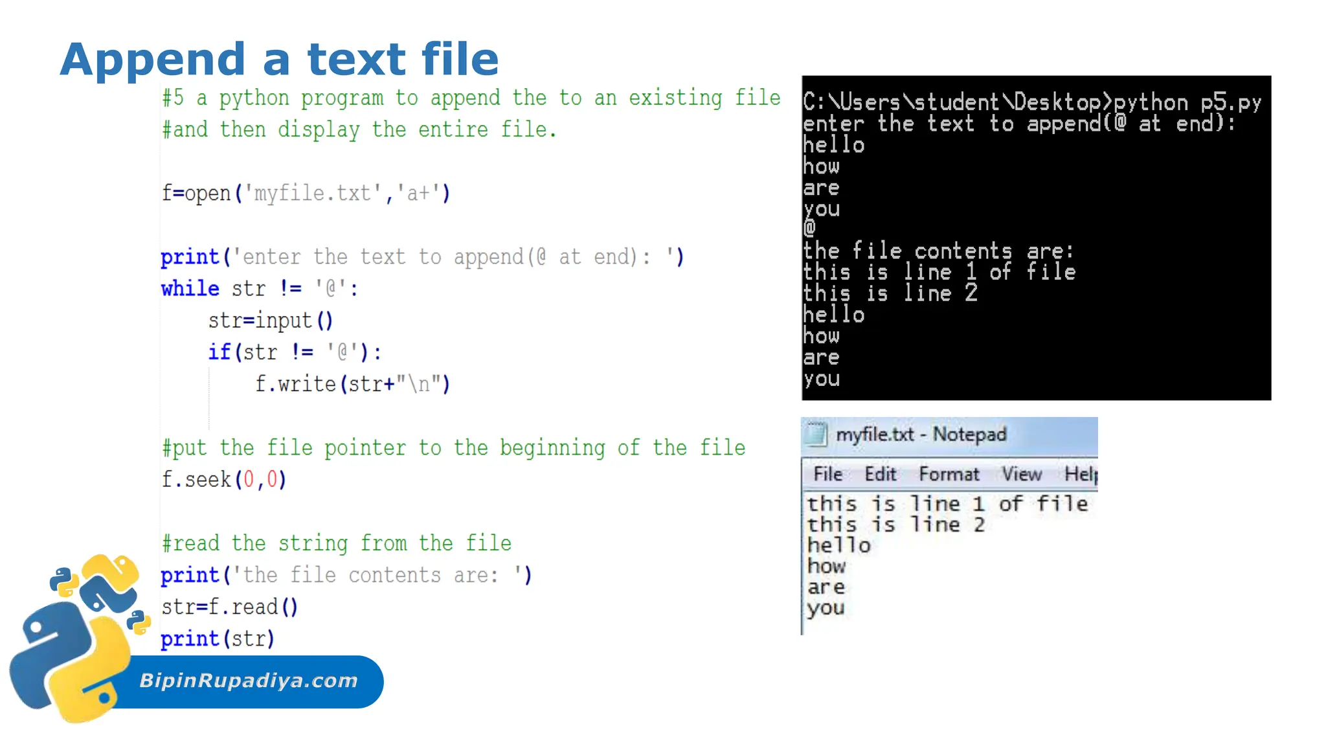Screen dimensions: 1326x746
Task: Click 'this is line 1 of file' in console
Action: coord(939,272)
